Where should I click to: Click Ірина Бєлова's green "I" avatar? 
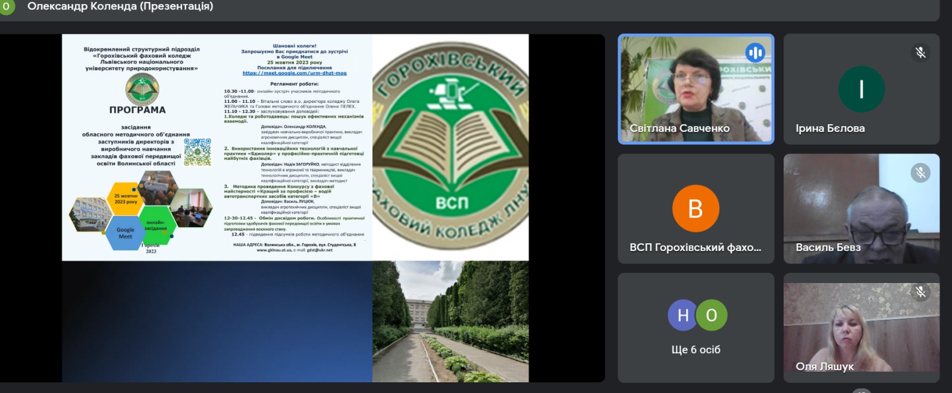pos(861,89)
